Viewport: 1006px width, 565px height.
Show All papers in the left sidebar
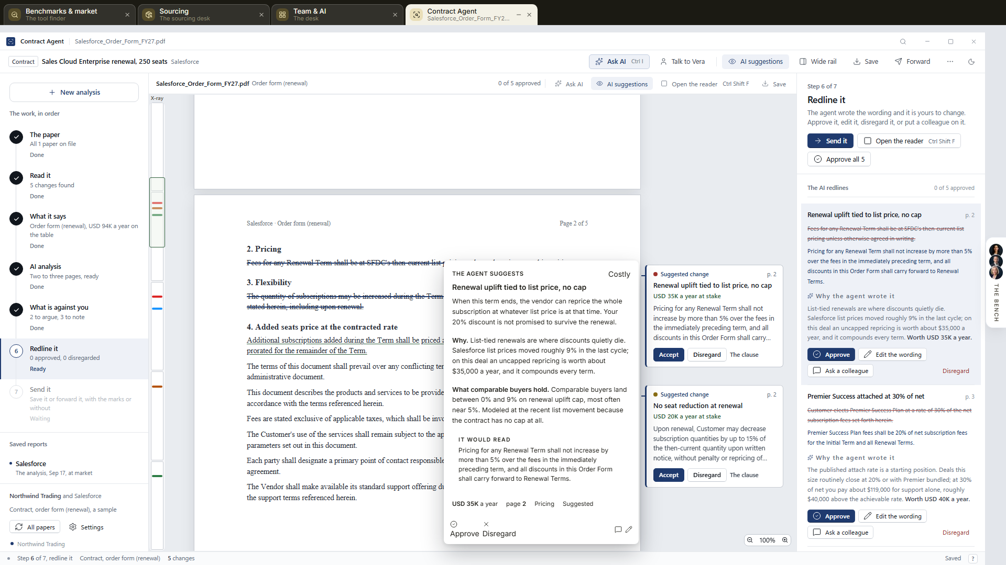pyautogui.click(x=35, y=527)
